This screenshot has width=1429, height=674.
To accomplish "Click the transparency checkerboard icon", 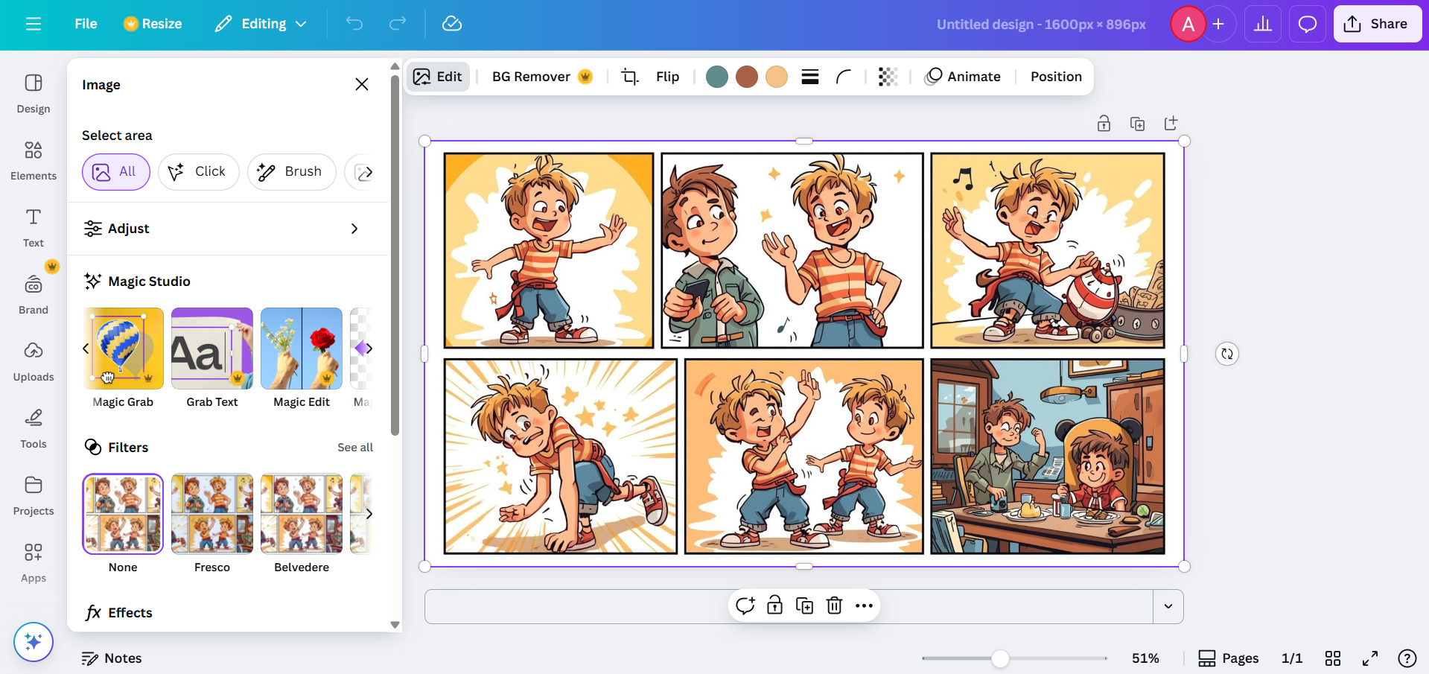I will (887, 76).
